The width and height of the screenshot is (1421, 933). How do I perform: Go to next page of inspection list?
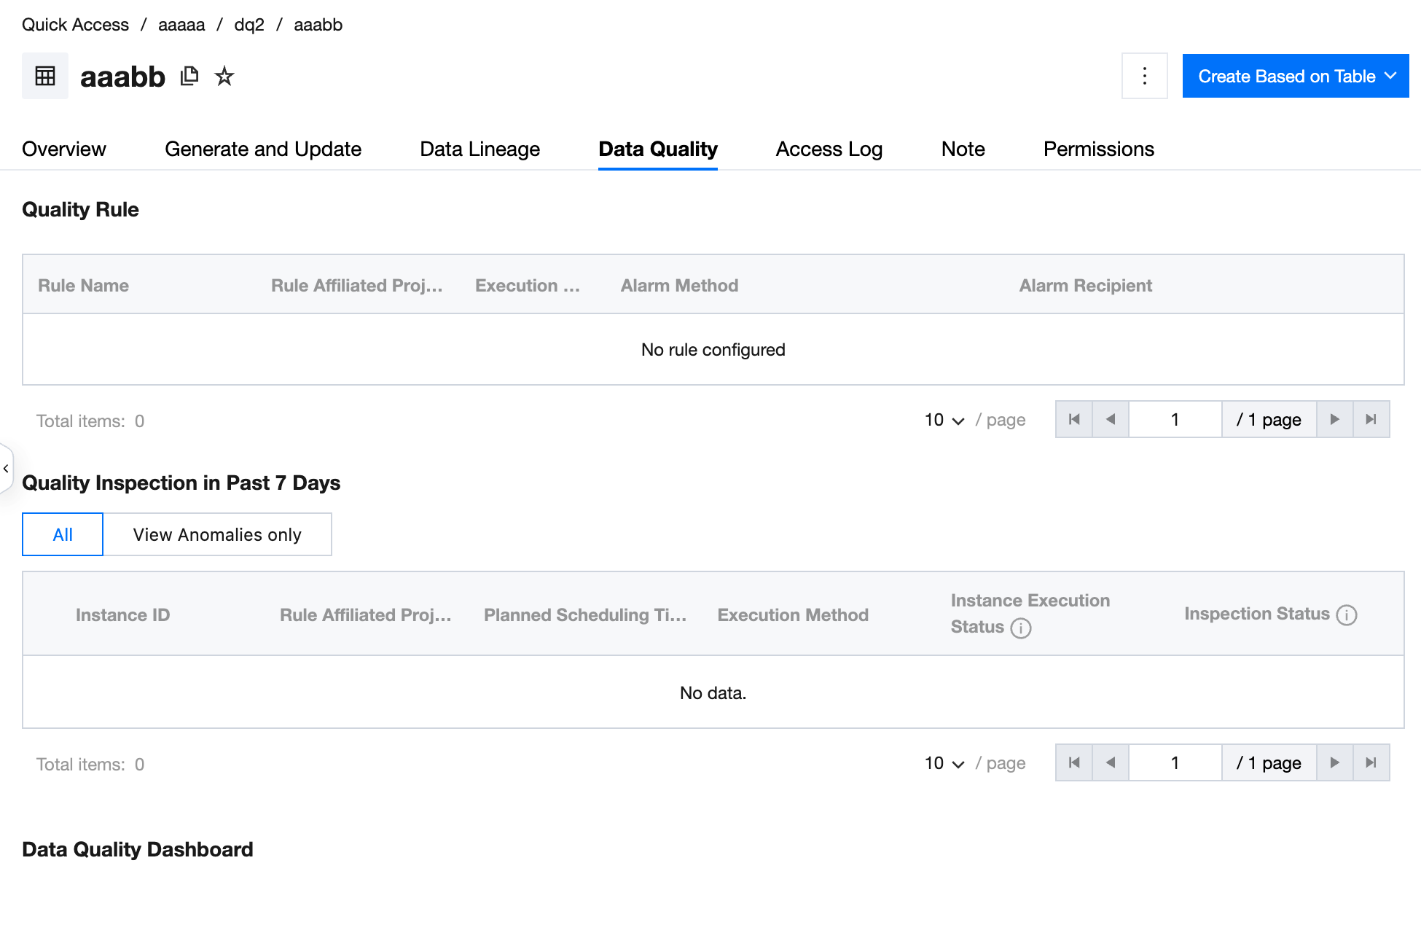(x=1335, y=762)
